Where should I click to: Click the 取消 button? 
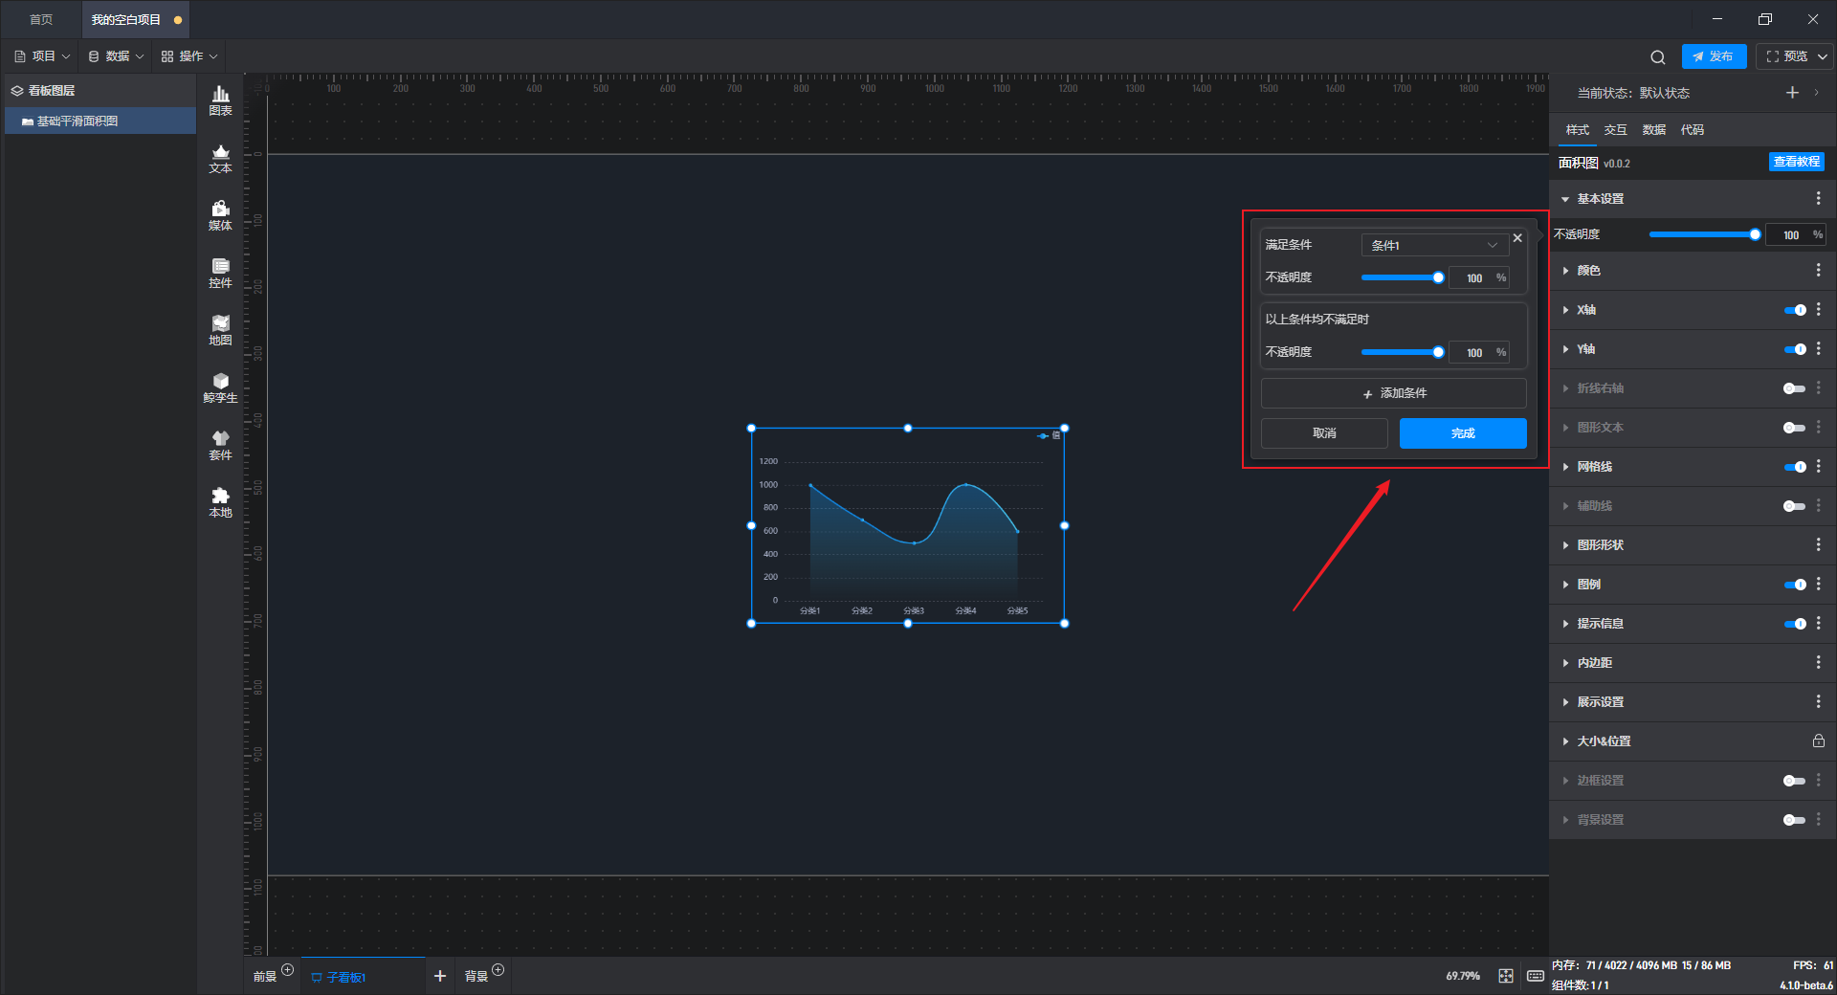(1324, 433)
